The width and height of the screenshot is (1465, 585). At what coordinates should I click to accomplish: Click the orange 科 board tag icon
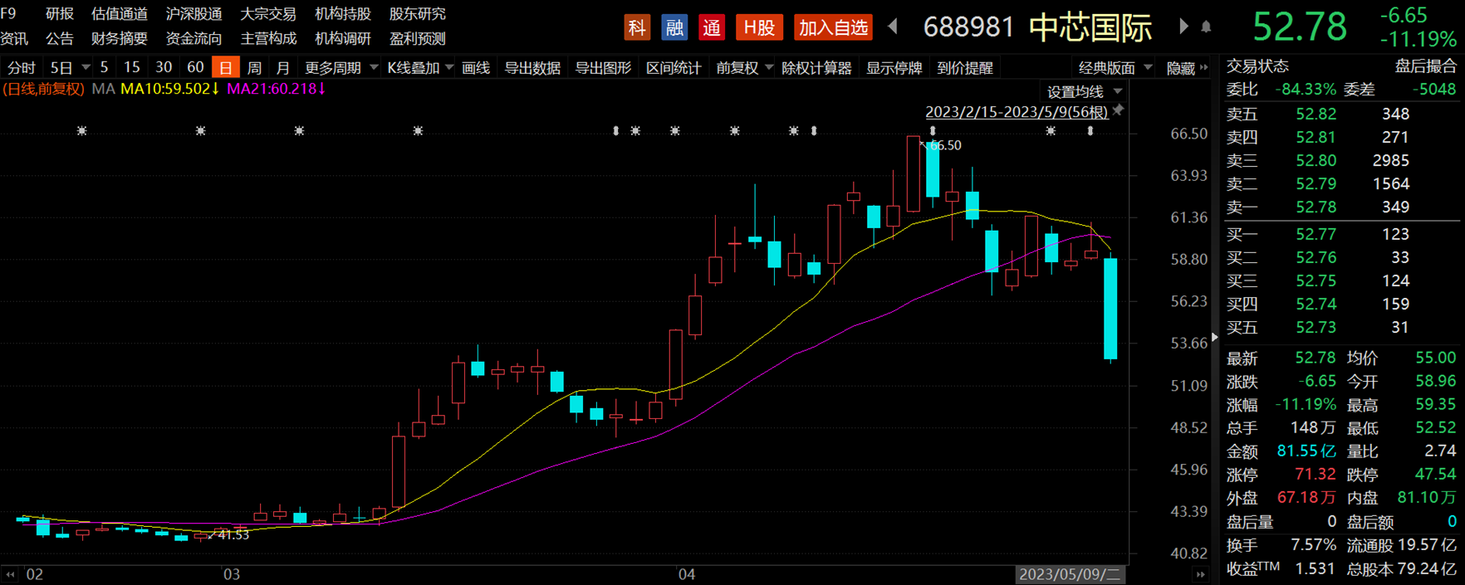(x=636, y=27)
